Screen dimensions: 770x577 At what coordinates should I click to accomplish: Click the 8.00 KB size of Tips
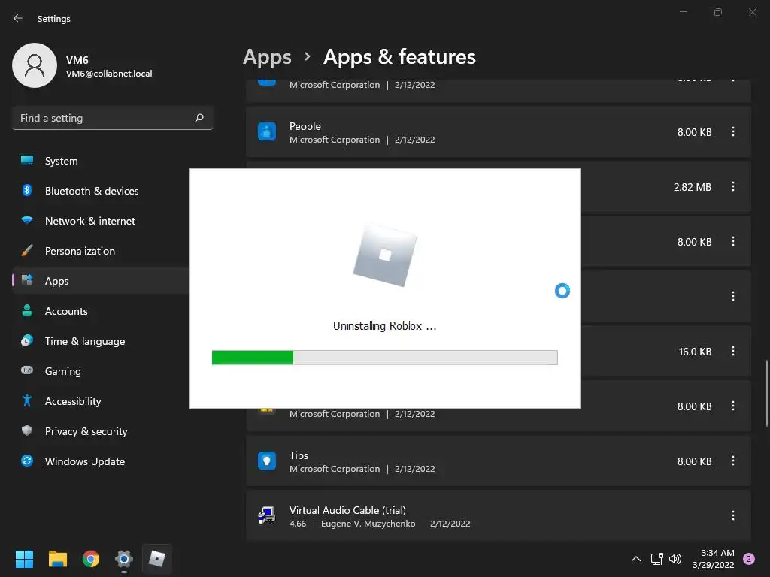point(694,461)
